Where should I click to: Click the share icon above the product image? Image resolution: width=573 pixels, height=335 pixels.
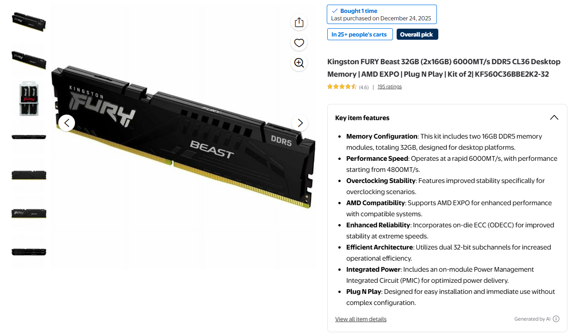tap(299, 22)
